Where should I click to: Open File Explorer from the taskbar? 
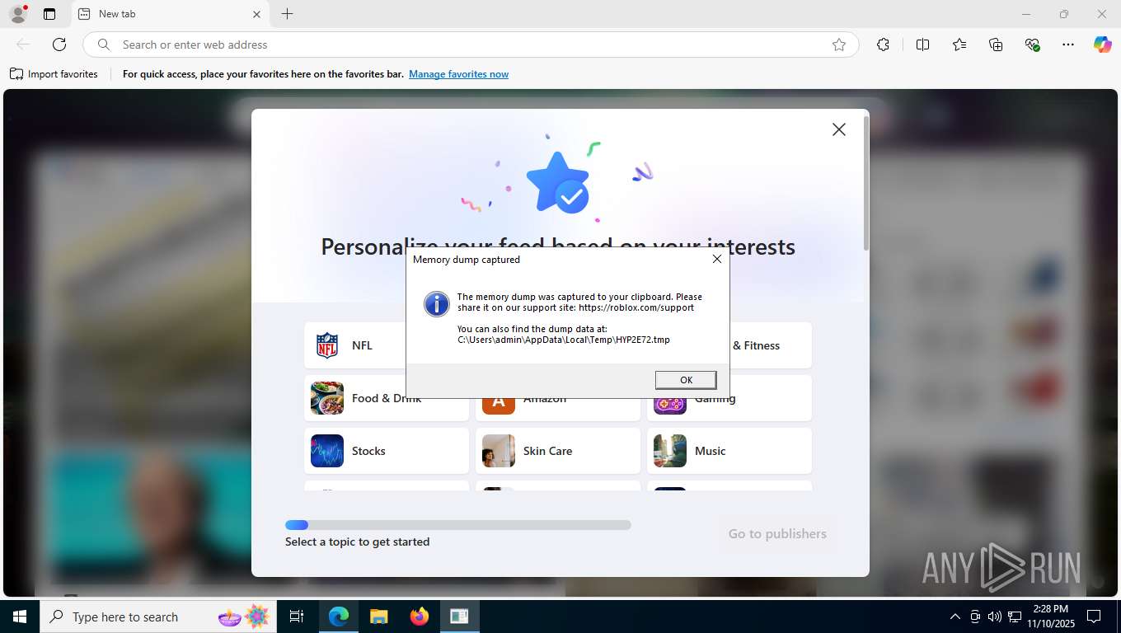point(379,617)
